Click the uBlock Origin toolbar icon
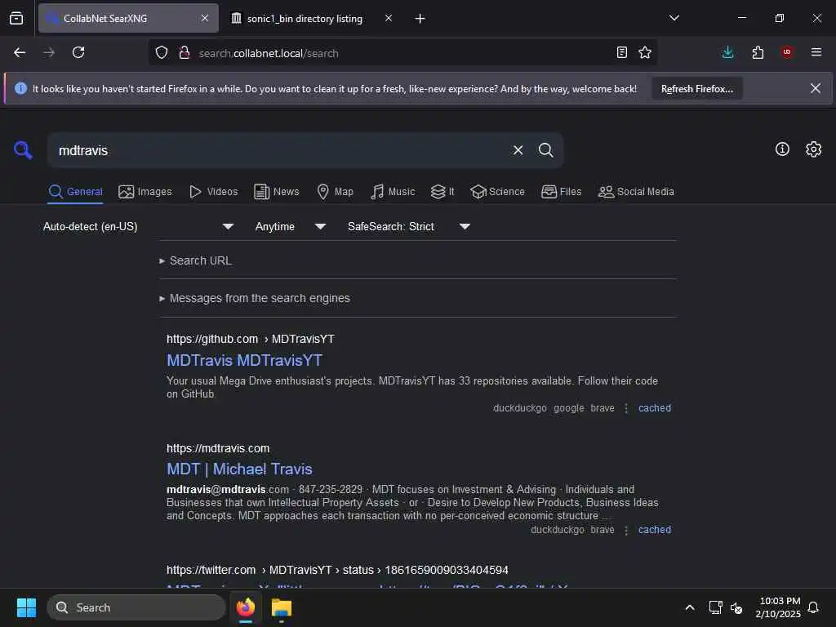This screenshot has height=627, width=836. (787, 51)
